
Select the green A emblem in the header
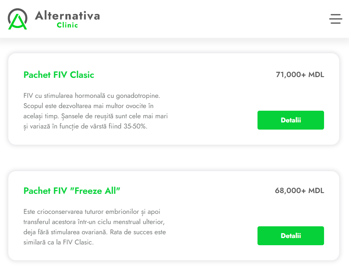click(17, 19)
